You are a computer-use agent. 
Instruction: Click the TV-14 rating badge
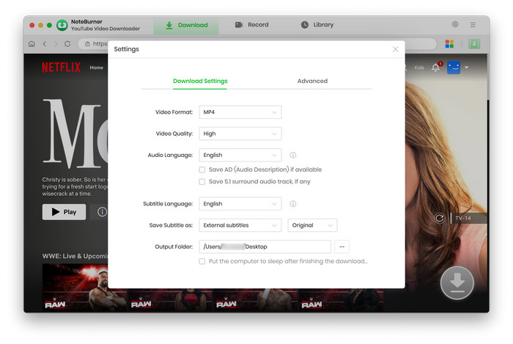pyautogui.click(x=463, y=219)
